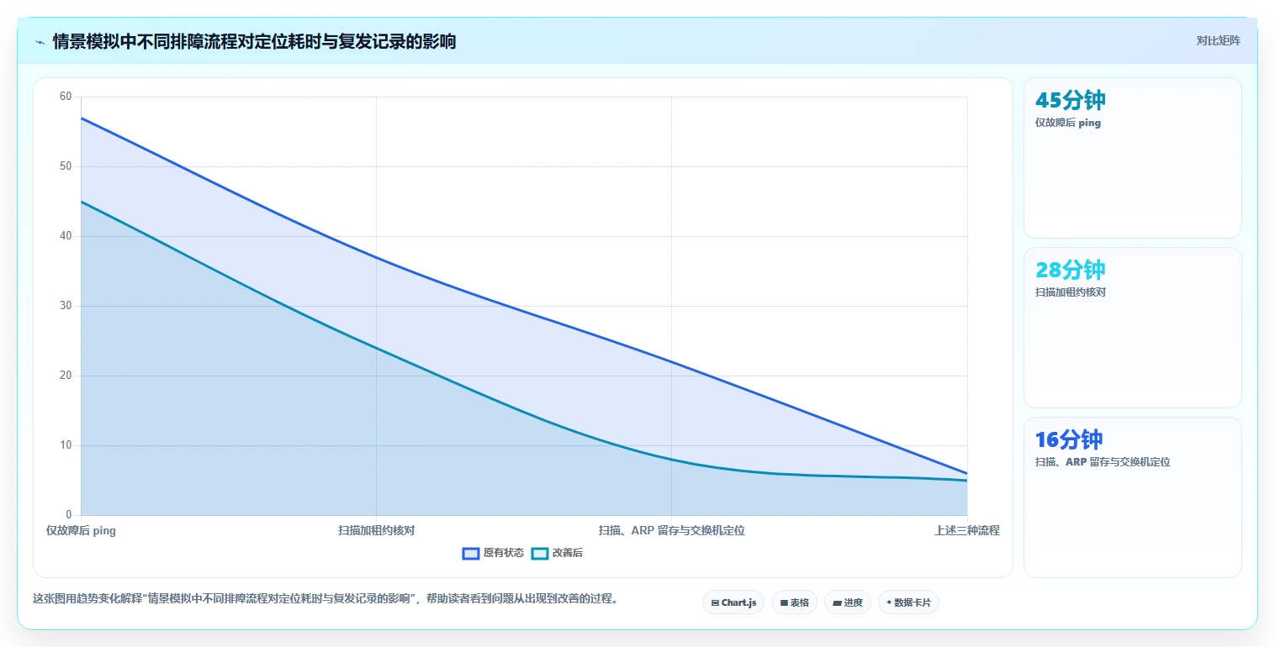Click the x-axis label 扫描加租约核对
This screenshot has width=1275, height=647.
coord(376,530)
